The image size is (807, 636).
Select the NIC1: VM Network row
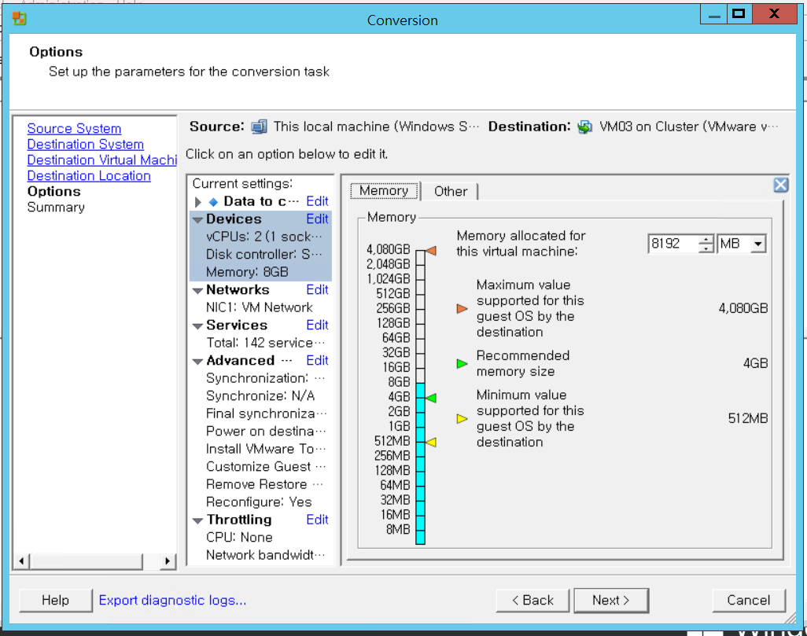click(x=261, y=307)
